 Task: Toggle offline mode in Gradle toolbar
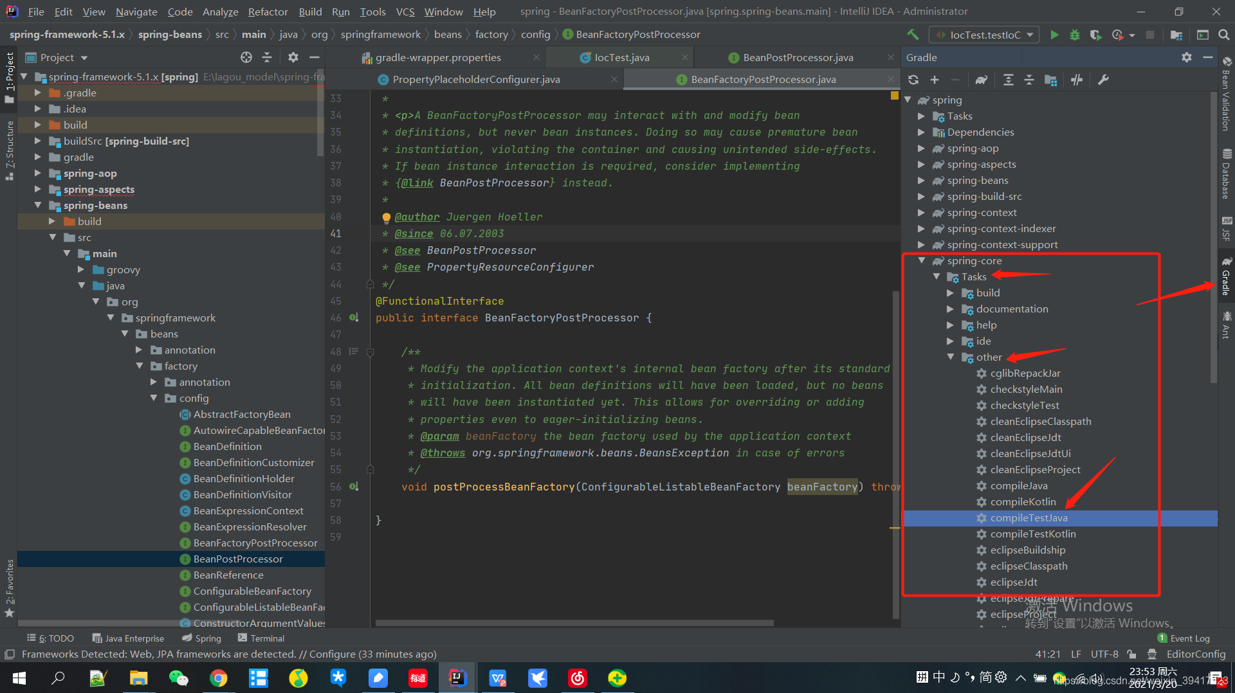1077,80
